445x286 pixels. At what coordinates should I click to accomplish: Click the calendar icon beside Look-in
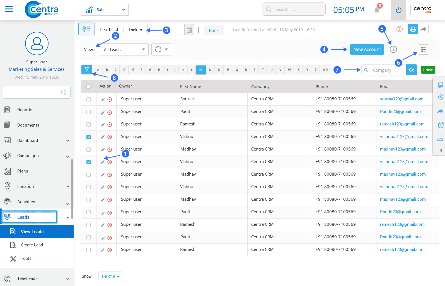tap(189, 30)
